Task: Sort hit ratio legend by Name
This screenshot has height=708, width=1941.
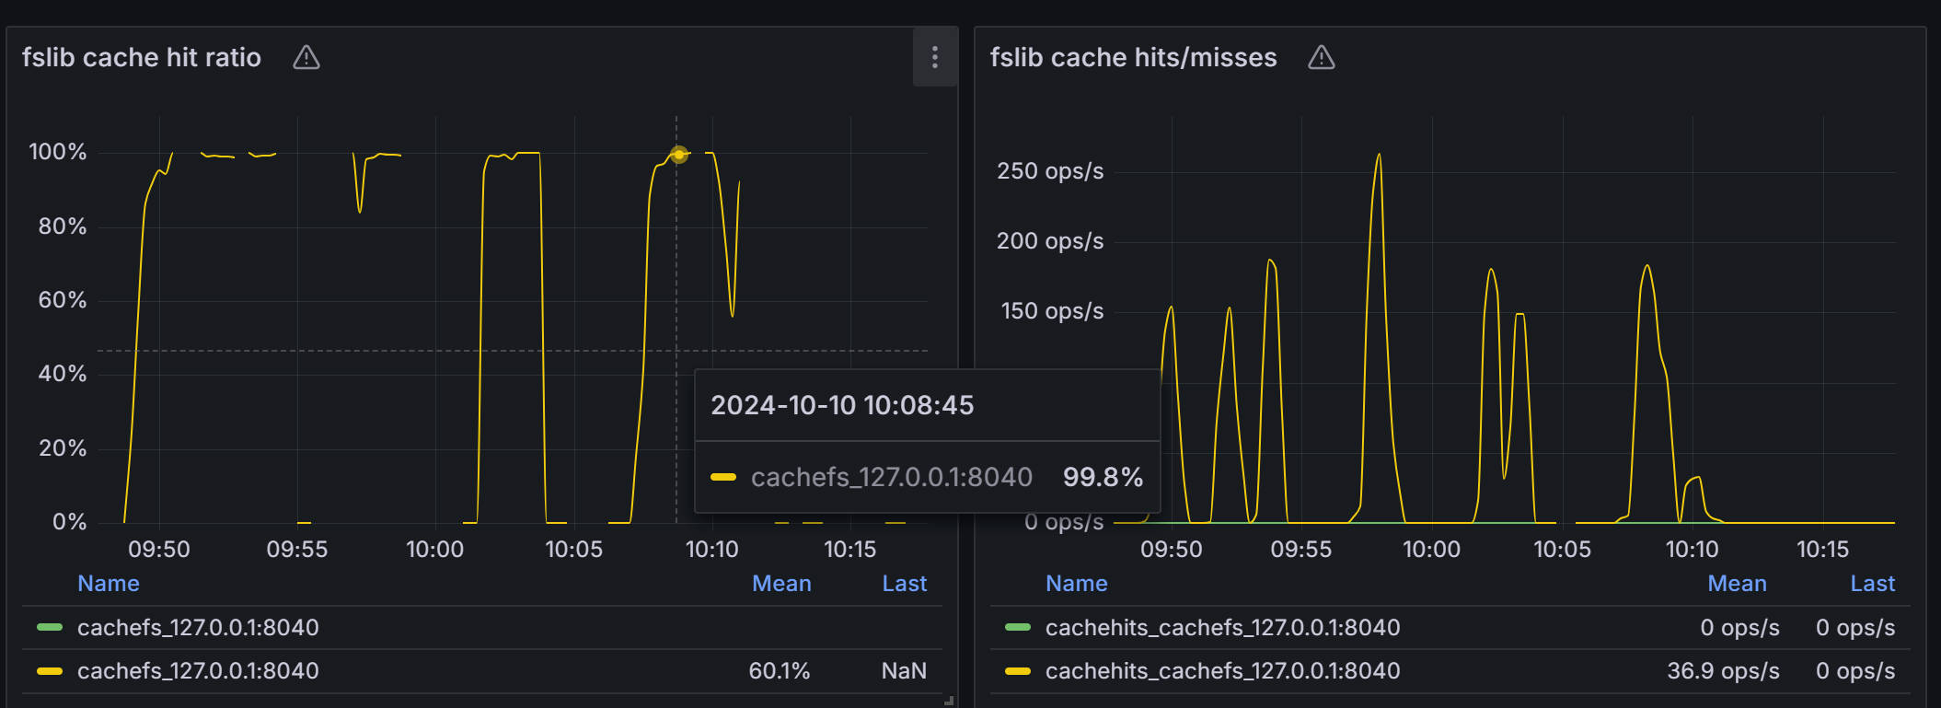Action: [109, 584]
